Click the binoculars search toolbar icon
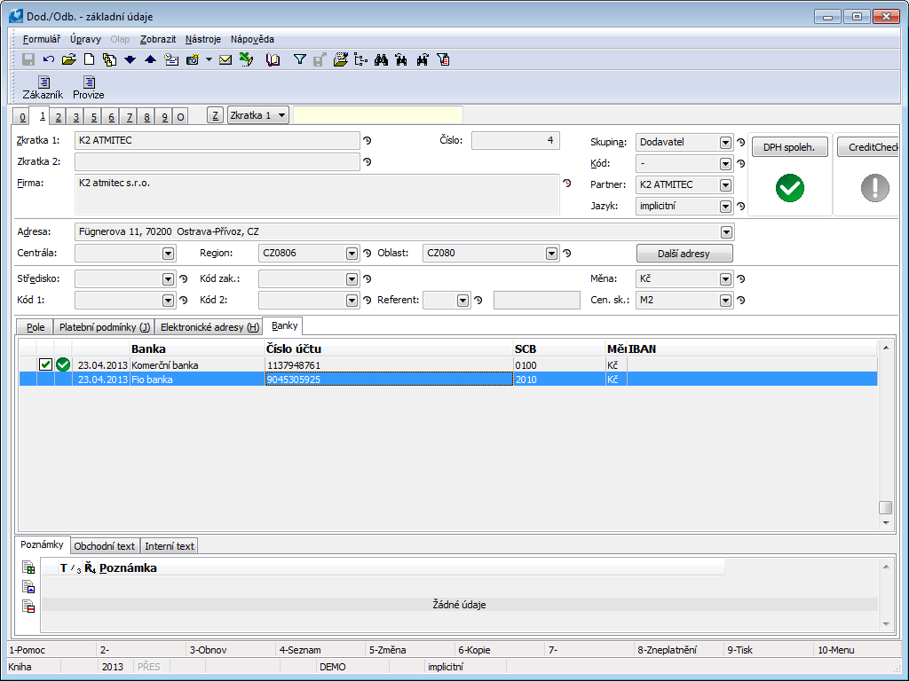The image size is (909, 681). 381,59
